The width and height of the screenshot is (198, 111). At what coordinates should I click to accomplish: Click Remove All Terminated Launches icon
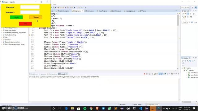point(149,74)
